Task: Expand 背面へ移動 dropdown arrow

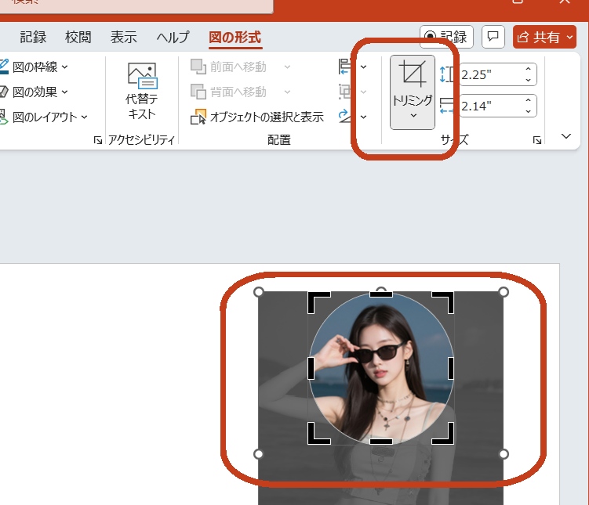Action: coord(287,92)
